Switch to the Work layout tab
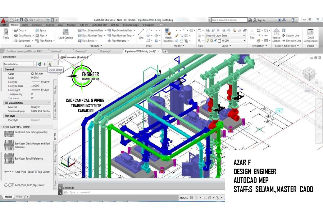 pos(19,197)
